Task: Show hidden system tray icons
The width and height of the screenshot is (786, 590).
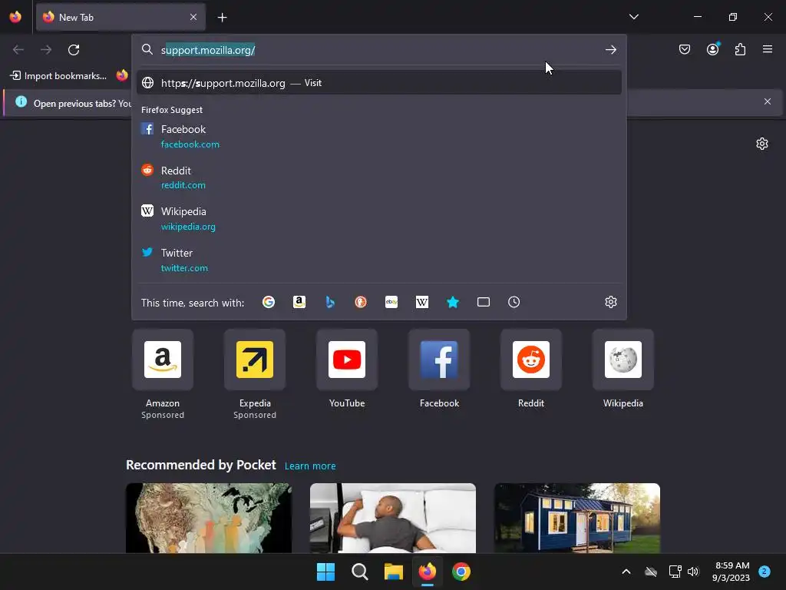Action: click(x=626, y=572)
